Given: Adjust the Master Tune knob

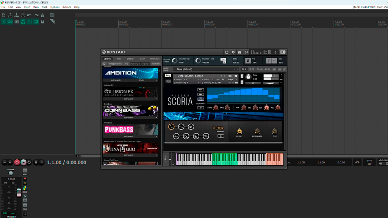Looking at the screenshot, I should click(x=198, y=61).
